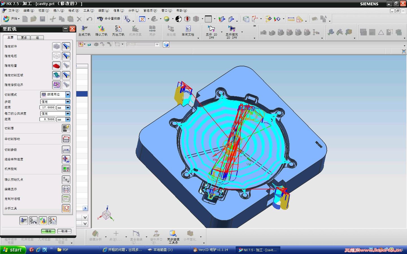Open 编辑显示 edit display button
This screenshot has width=407, height=254.
66,189
